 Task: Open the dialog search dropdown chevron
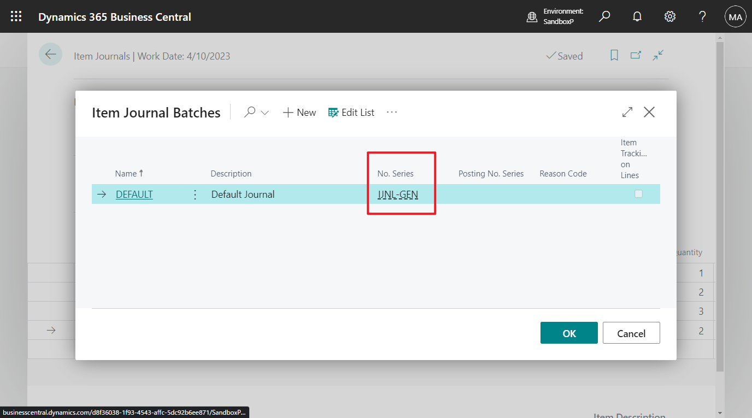[x=265, y=112]
